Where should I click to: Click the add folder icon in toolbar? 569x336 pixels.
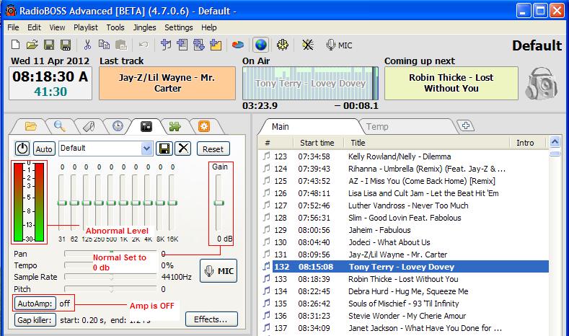pyautogui.click(x=216, y=45)
